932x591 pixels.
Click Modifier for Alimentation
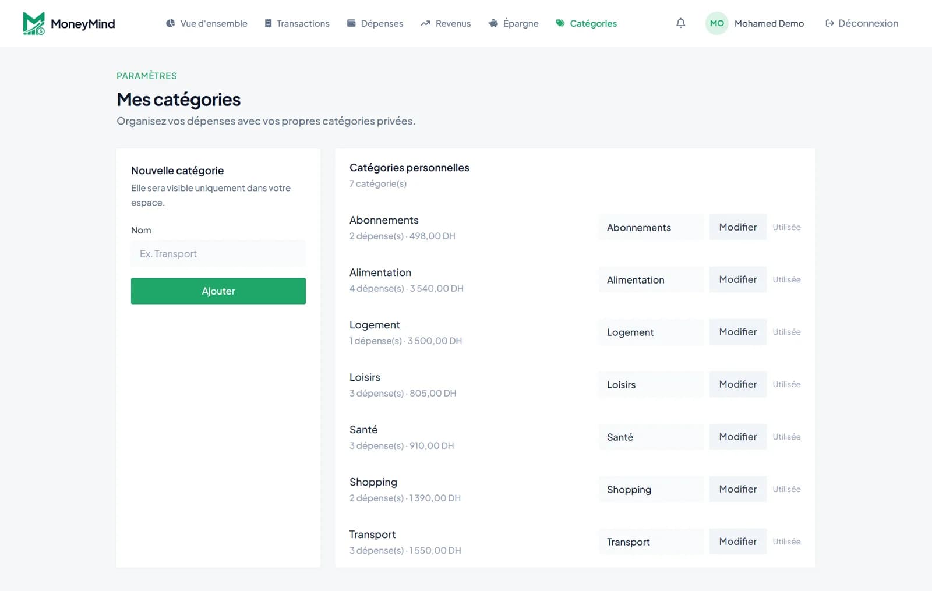[x=738, y=279]
